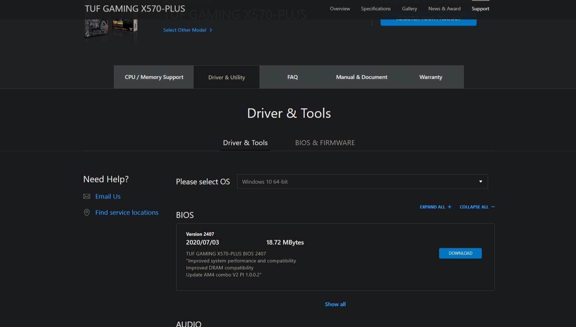Click the minus icon next to Collapse All
This screenshot has width=576, height=327.
[x=493, y=207]
